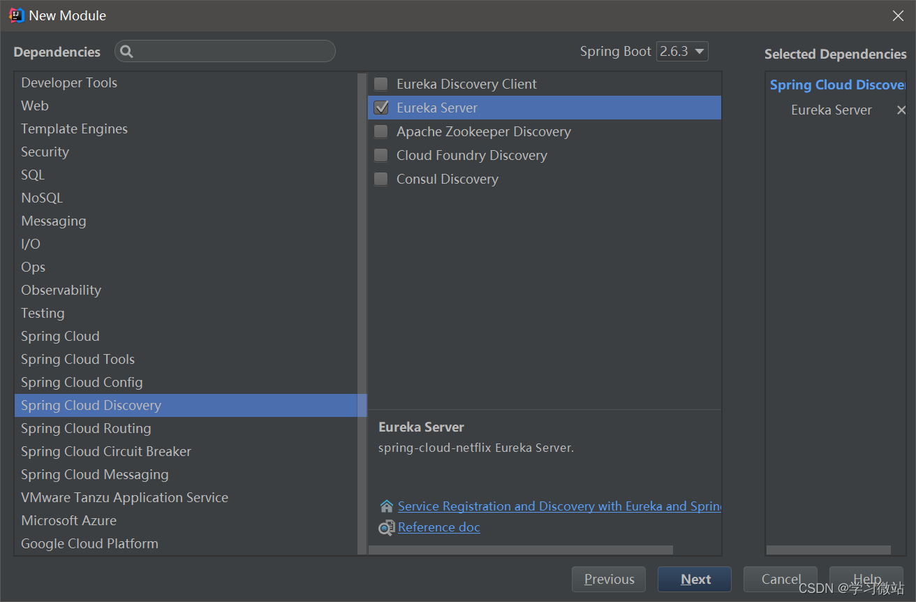This screenshot has height=602, width=916.
Task: Click Eureka Server entry in Selected Dependencies
Action: [x=831, y=110]
